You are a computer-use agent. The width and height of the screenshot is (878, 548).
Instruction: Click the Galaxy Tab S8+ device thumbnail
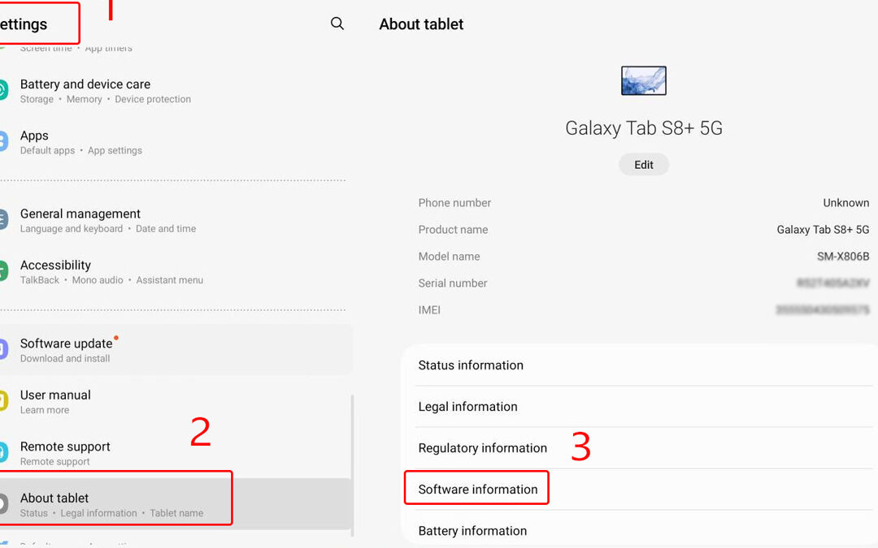coord(643,80)
